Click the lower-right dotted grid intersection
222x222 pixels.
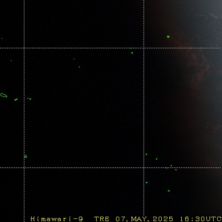144,167
